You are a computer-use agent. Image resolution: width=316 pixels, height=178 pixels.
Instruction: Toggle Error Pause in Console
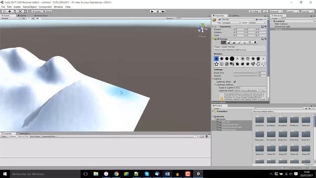(35, 136)
